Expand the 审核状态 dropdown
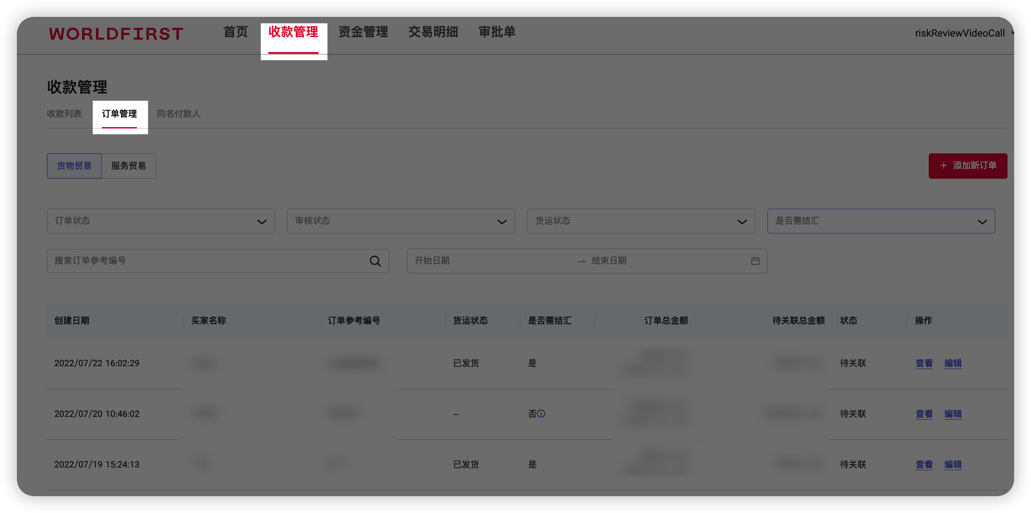Image resolution: width=1031 pixels, height=513 pixels. click(401, 221)
